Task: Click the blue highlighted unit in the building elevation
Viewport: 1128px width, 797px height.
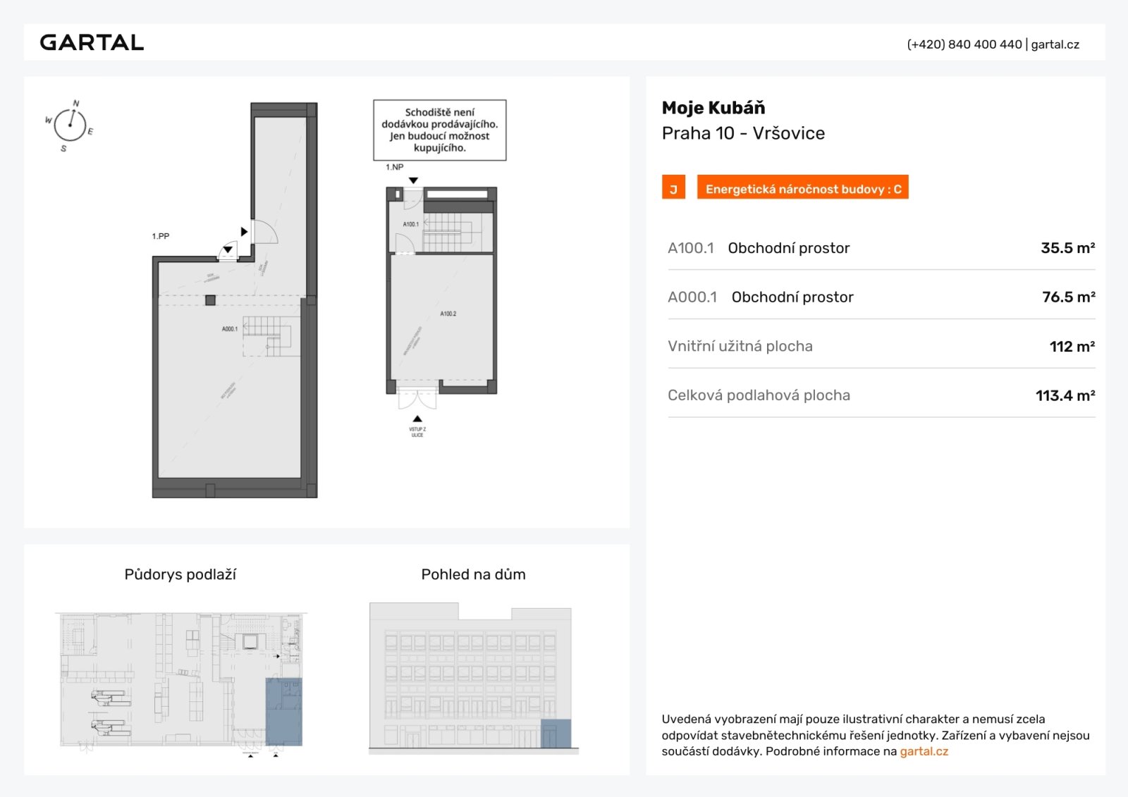Action: [556, 734]
